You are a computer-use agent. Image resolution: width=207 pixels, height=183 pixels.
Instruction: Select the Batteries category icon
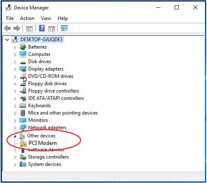tap(23, 47)
